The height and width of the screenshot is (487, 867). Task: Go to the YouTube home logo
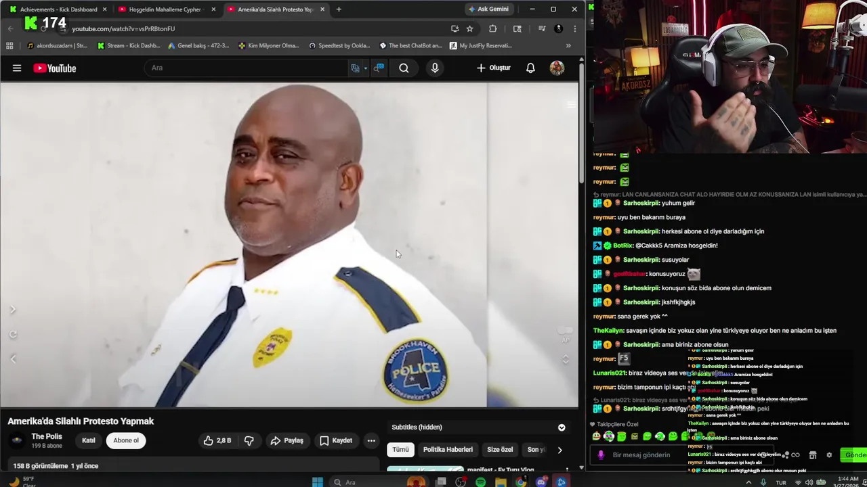pyautogui.click(x=55, y=68)
